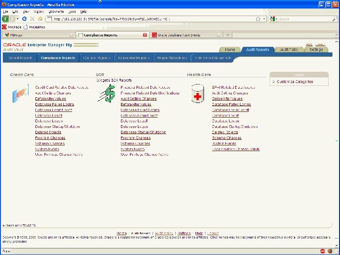Open Database Startup/Shutdown under SOX
The image size is (340, 255).
[144, 132]
